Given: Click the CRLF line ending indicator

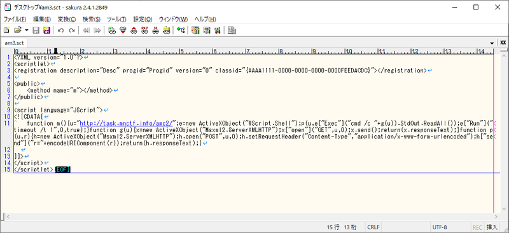Looking at the screenshot, I should (x=373, y=227).
